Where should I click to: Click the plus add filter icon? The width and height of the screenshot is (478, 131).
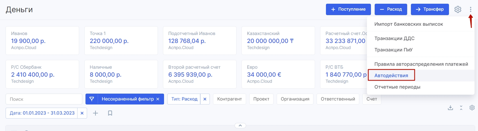[x=95, y=113]
